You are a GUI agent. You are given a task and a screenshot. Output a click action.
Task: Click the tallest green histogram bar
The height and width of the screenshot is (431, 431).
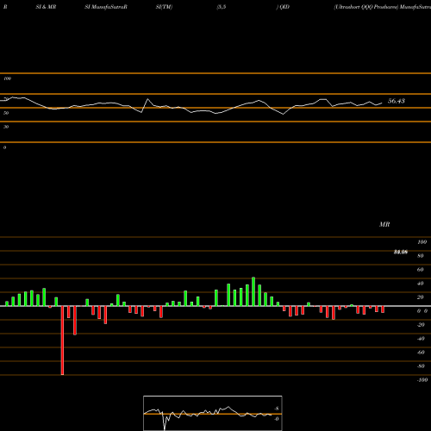(x=253, y=291)
